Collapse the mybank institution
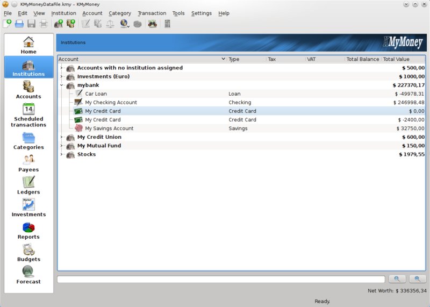 61,85
